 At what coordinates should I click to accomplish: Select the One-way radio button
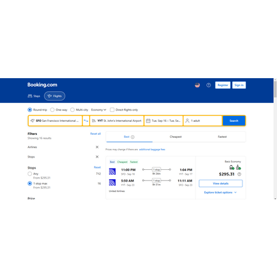pyautogui.click(x=52, y=110)
